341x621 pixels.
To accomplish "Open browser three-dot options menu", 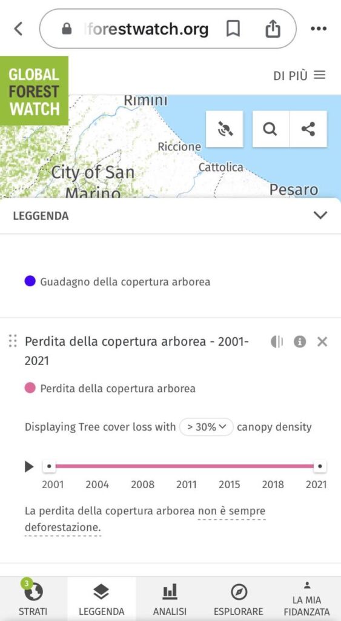I will 319,29.
